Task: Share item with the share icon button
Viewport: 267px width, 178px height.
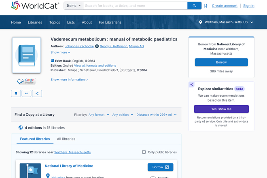Action: coord(37,93)
